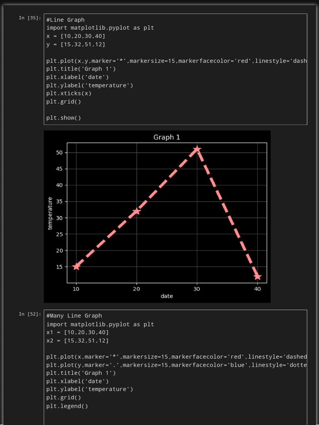The width and height of the screenshot is (319, 425).
Task: Click the y-axis tick label 35
Action: (x=60, y=202)
